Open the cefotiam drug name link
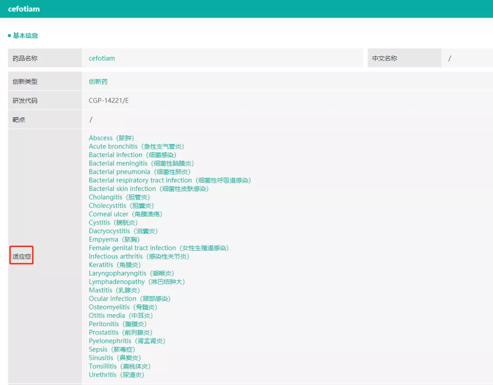 coord(101,58)
